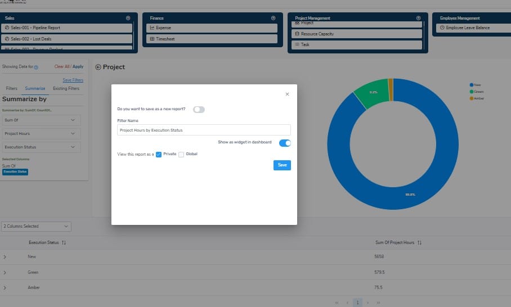
Task: Click the Amber legend swatch
Action: tap(471, 98)
